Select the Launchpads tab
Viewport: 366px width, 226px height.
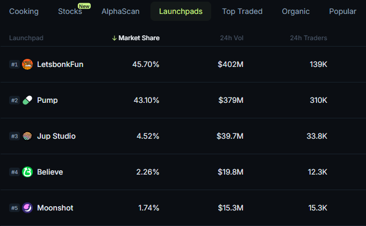(181, 11)
